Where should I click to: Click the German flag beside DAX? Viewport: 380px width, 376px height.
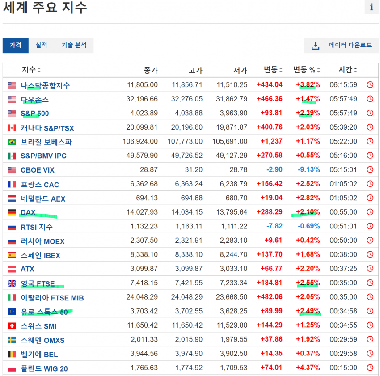click(12, 213)
